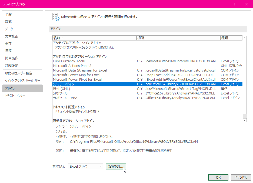Open the 全般 options category
This screenshot has height=183, width=253.
click(x=23, y=15)
